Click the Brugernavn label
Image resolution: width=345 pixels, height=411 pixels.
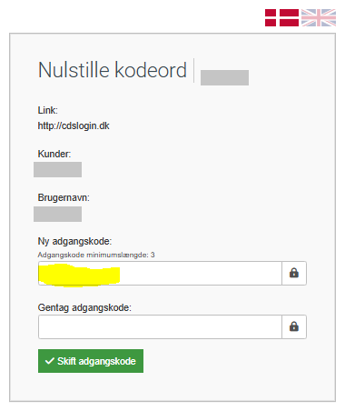[64, 197]
